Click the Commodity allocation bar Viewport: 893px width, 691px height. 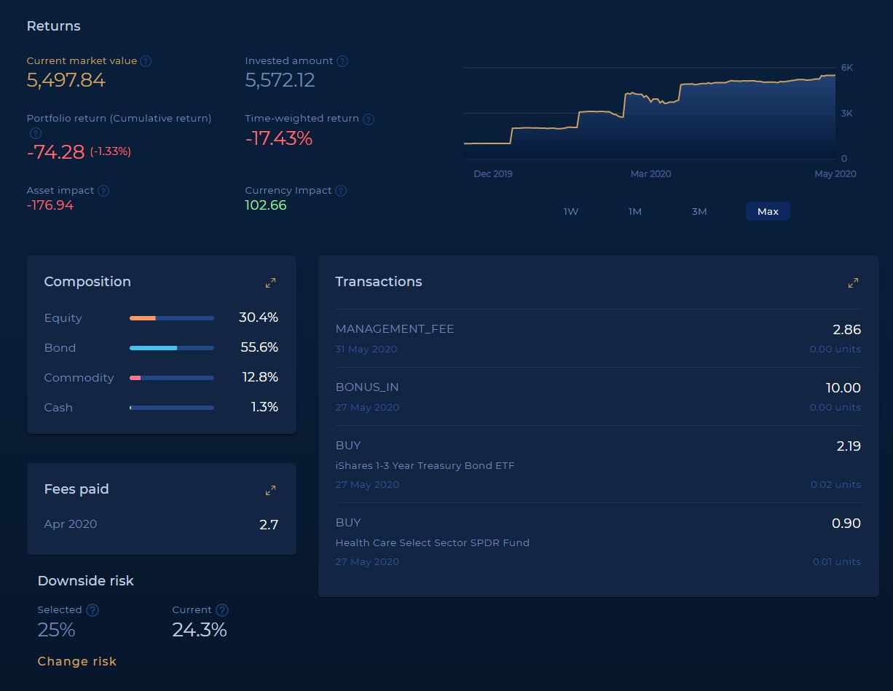pyautogui.click(x=172, y=378)
